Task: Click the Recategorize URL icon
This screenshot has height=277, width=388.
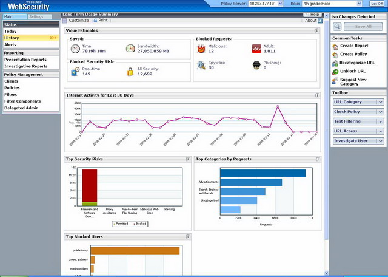Action: (x=335, y=63)
